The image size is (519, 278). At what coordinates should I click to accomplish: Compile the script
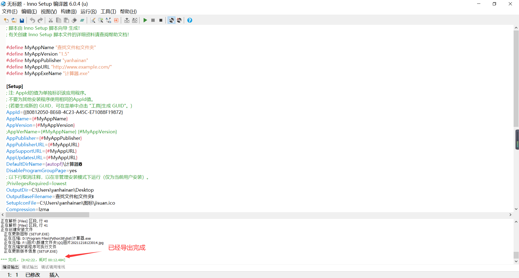[x=127, y=20]
